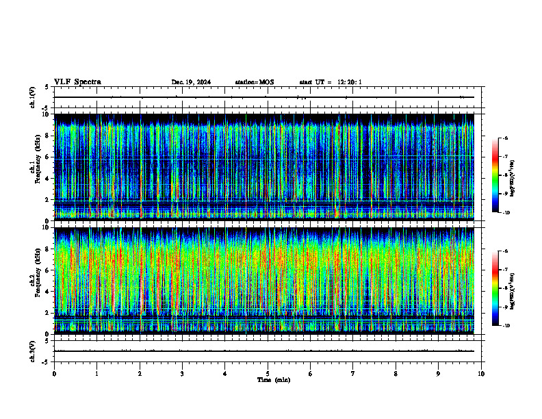
Task: Click time axis tick label "5"
Action: [x=268, y=374]
